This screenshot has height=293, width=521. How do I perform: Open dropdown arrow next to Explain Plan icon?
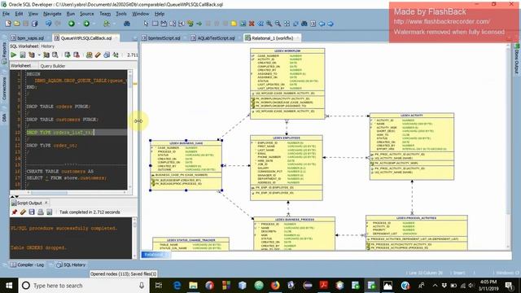pos(39,55)
